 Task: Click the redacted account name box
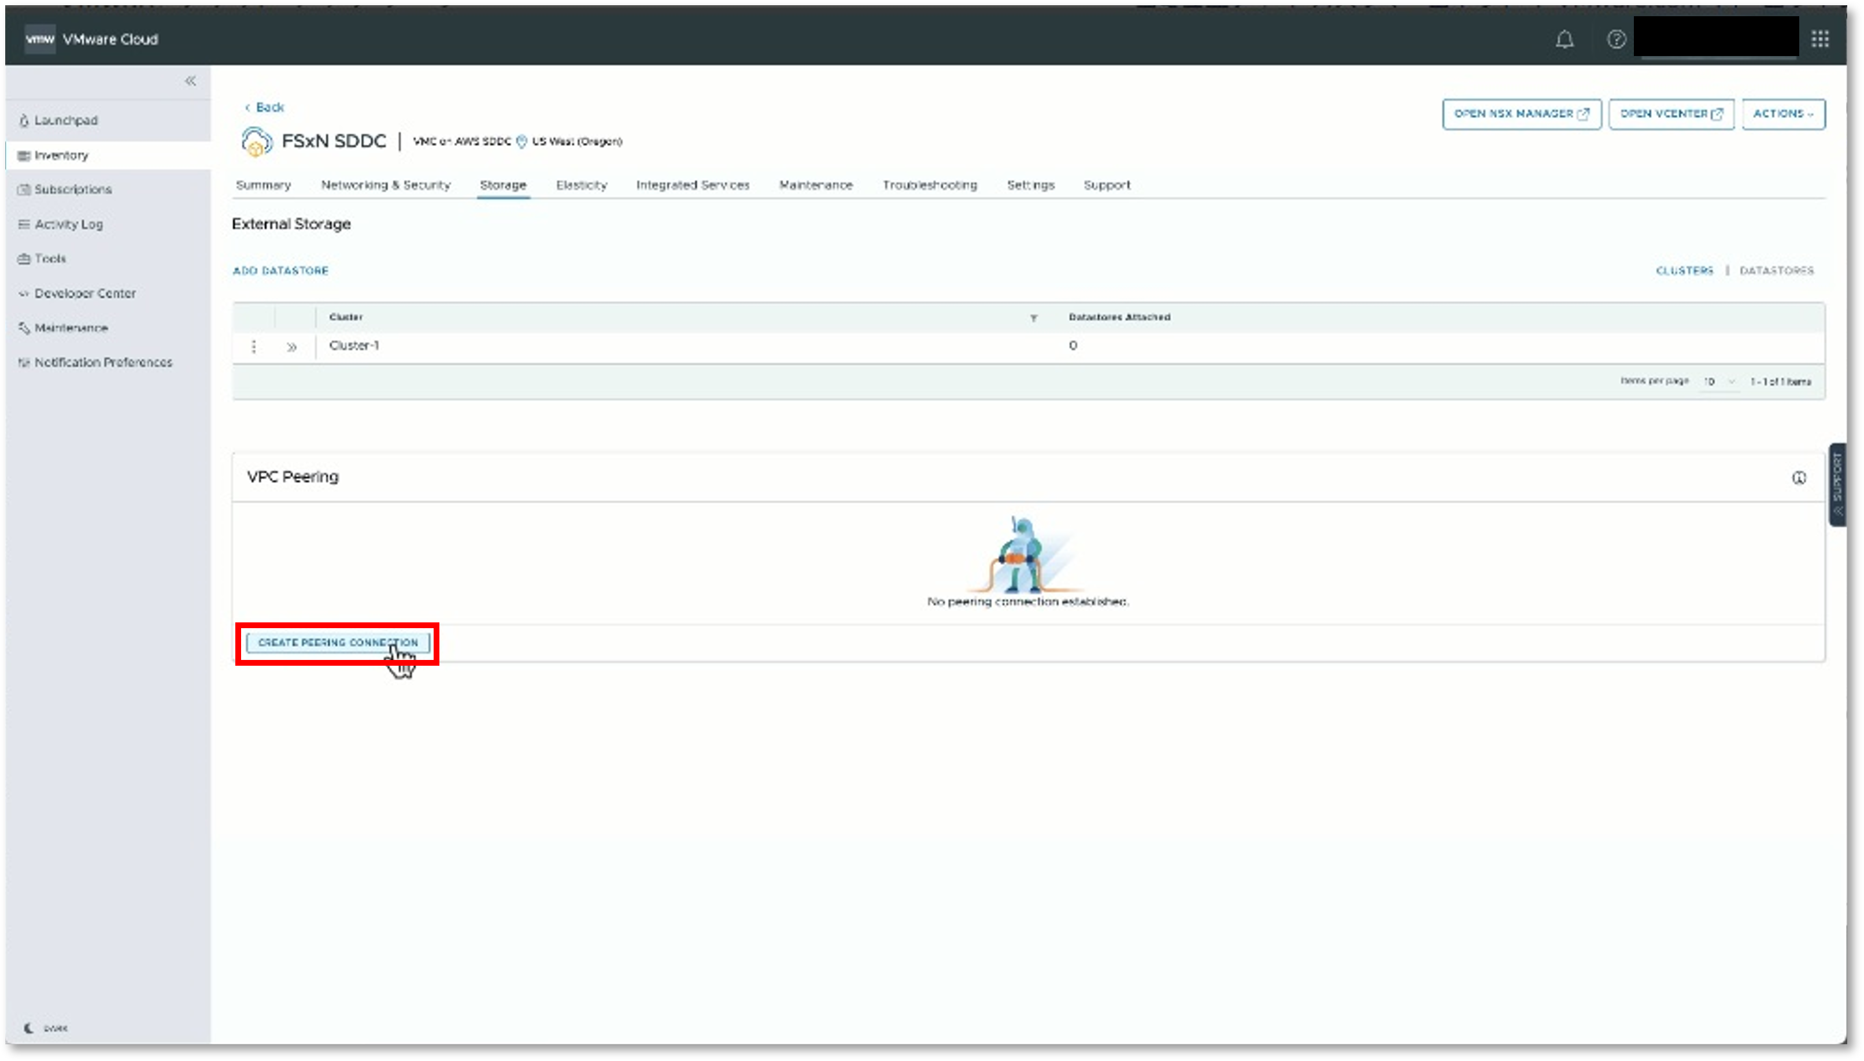[x=1716, y=36]
